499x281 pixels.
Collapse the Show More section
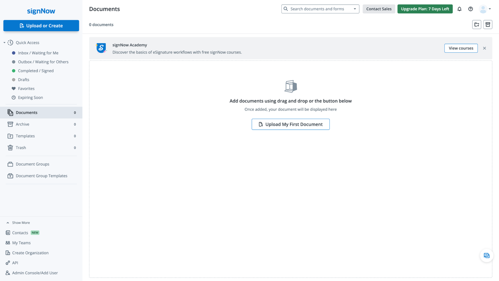pyautogui.click(x=8, y=223)
